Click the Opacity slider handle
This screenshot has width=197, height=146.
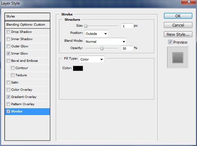coord(102,48)
